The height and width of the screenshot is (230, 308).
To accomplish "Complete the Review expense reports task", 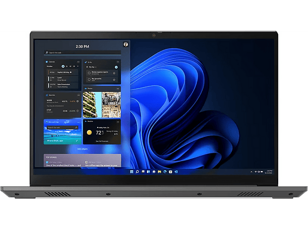I will pos(89,73).
